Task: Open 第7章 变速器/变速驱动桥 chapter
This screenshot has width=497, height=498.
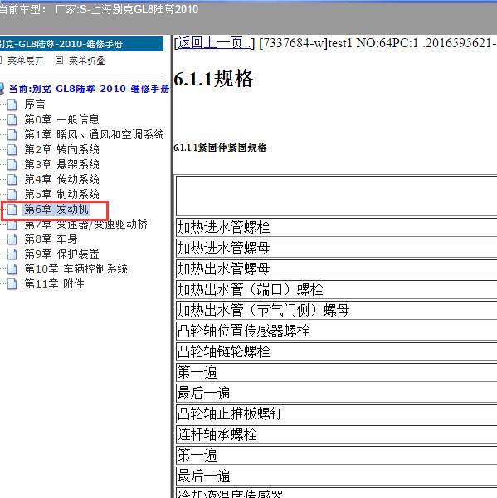Action: (x=85, y=225)
